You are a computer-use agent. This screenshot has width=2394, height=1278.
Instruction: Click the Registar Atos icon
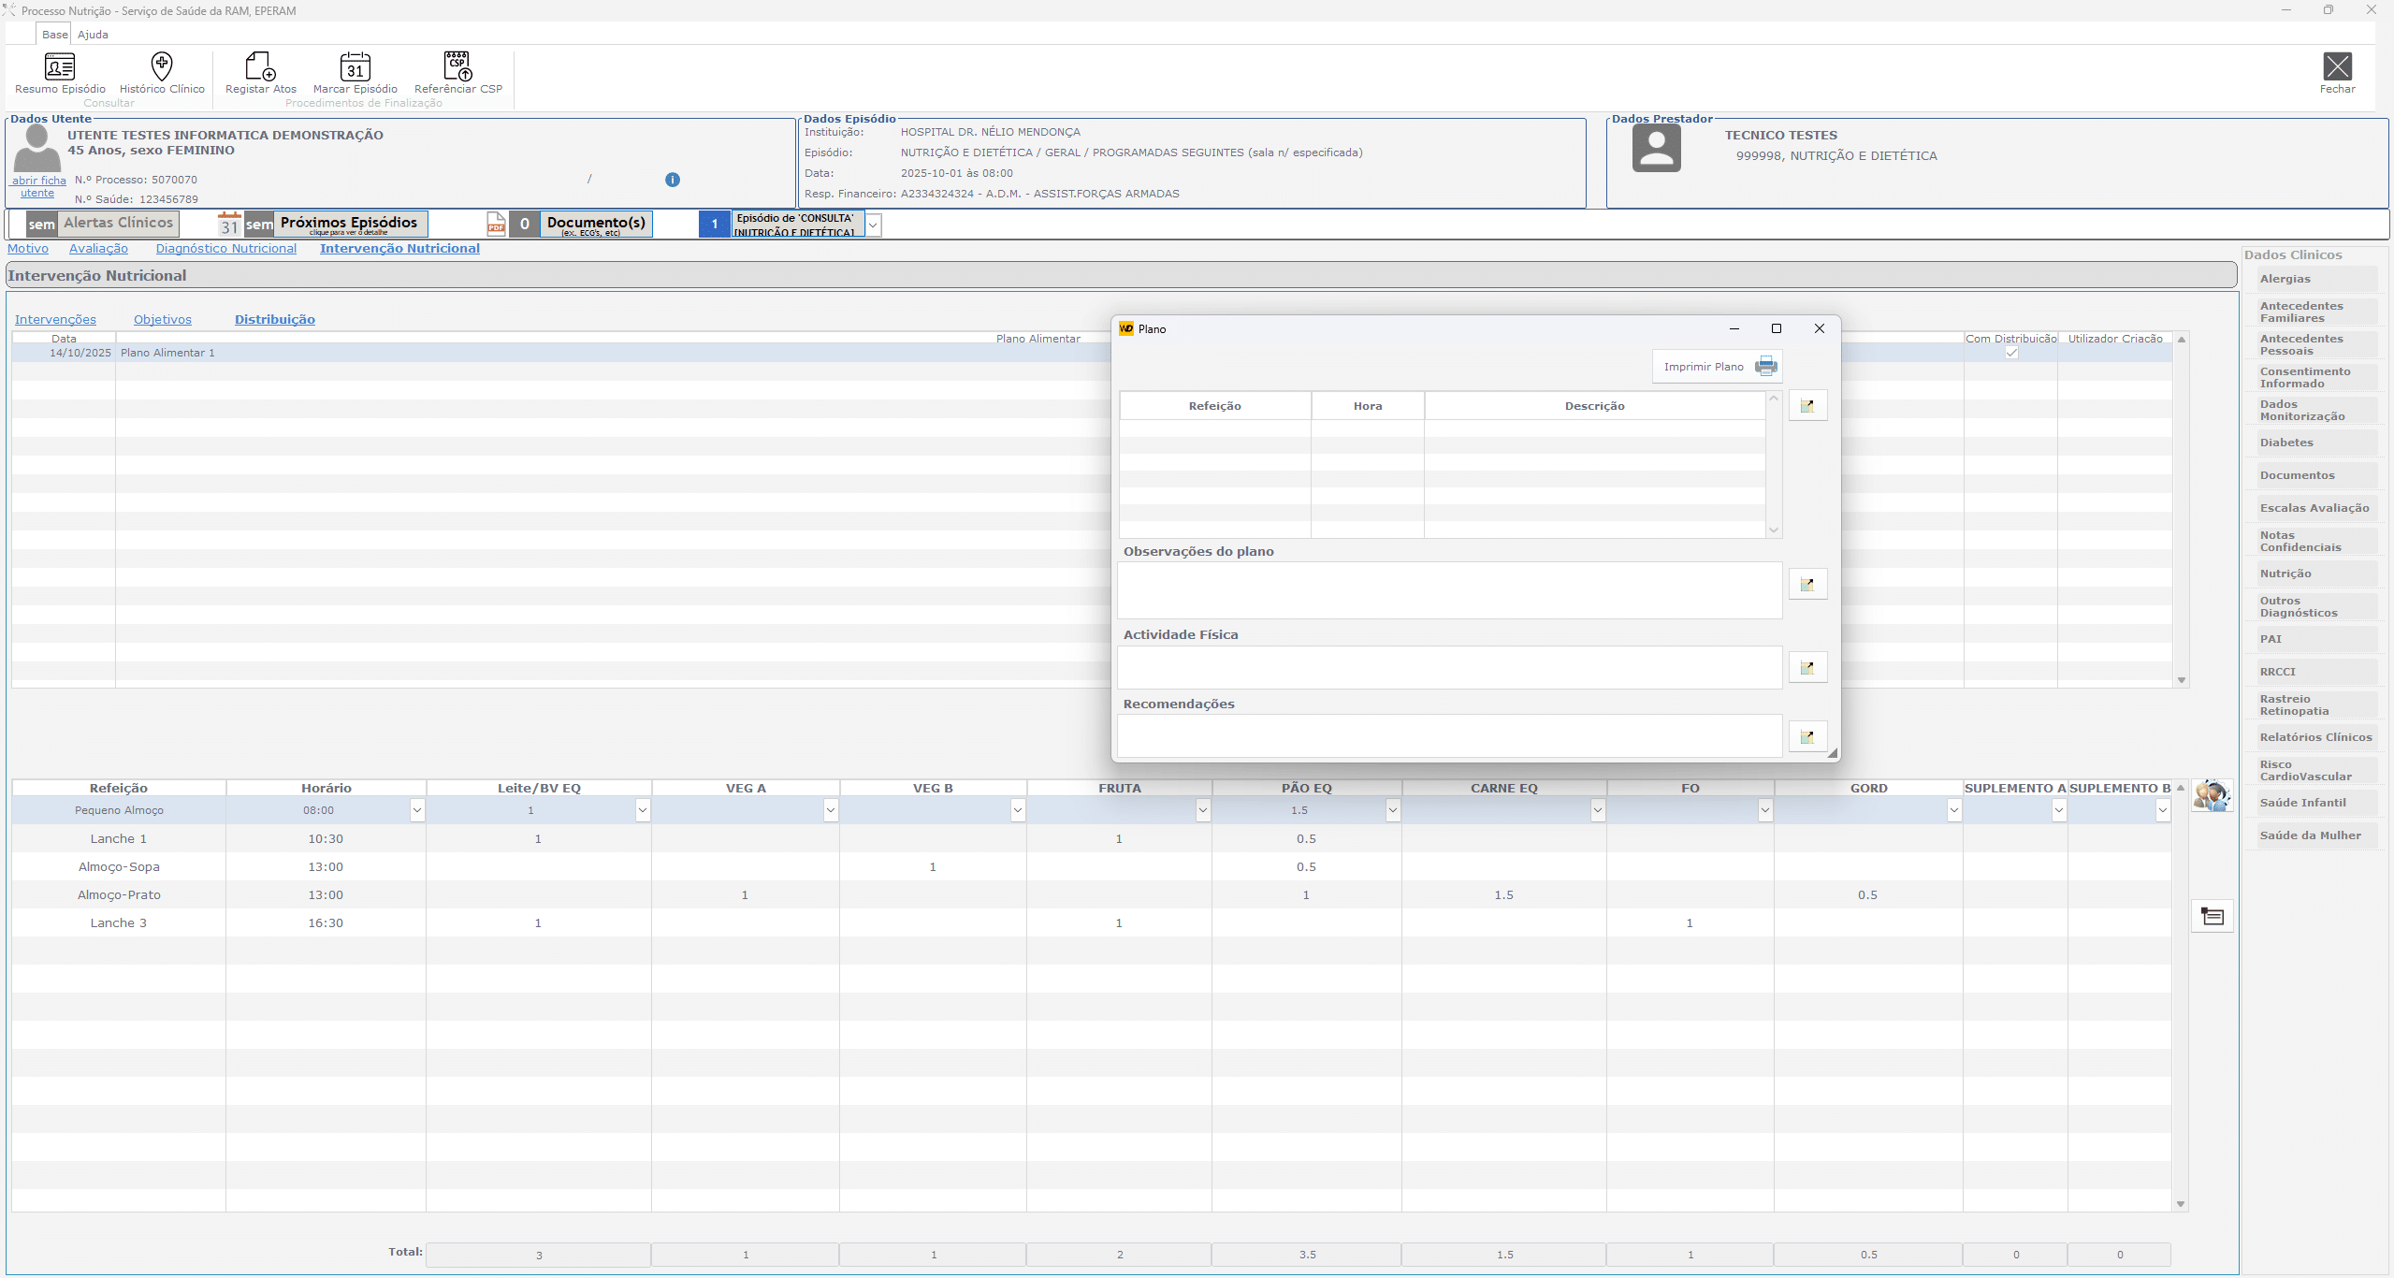(260, 67)
